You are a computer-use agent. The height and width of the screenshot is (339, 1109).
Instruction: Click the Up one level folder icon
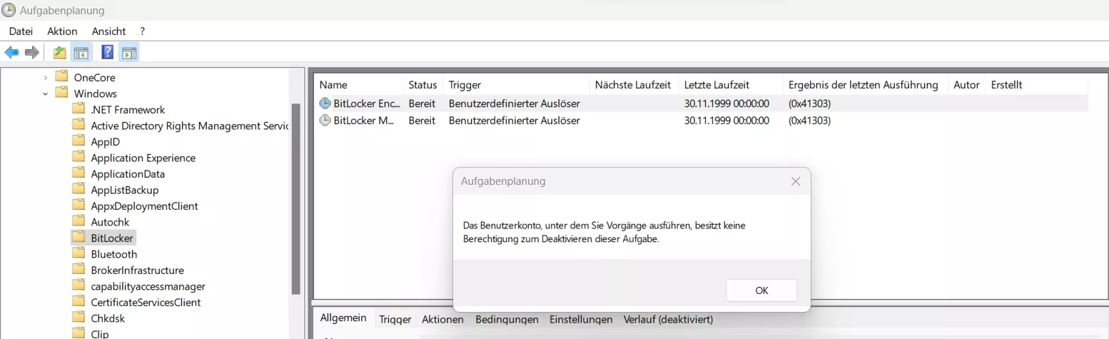point(60,52)
